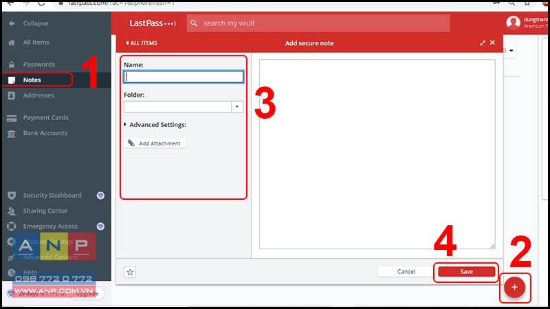This screenshot has width=550, height=309.
Task: Open the user account avatar menu
Action: (x=513, y=23)
